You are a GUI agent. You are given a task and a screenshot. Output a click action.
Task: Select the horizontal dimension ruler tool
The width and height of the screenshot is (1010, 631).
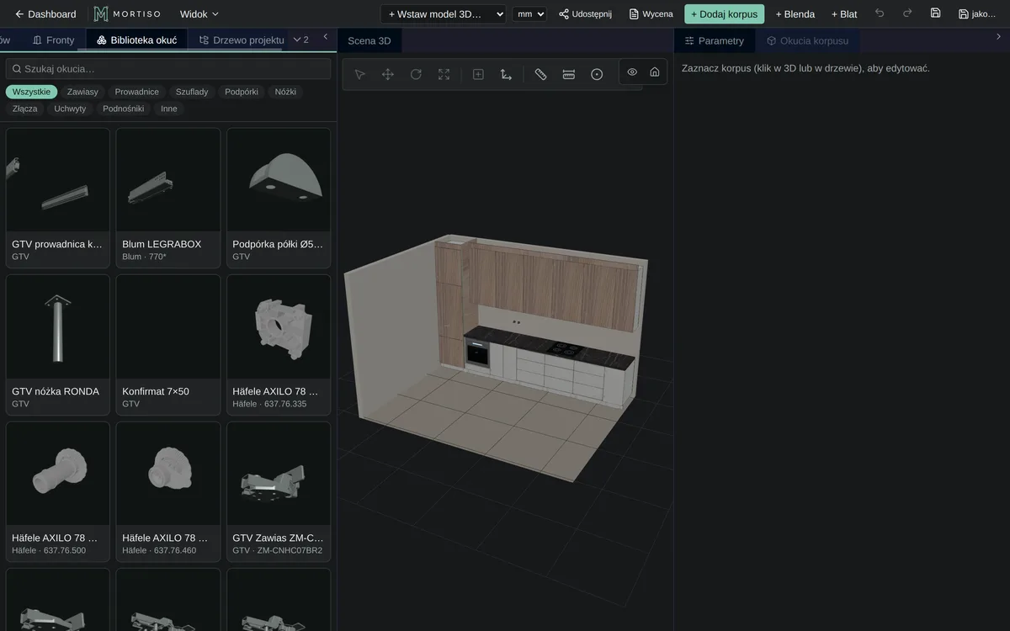569,74
